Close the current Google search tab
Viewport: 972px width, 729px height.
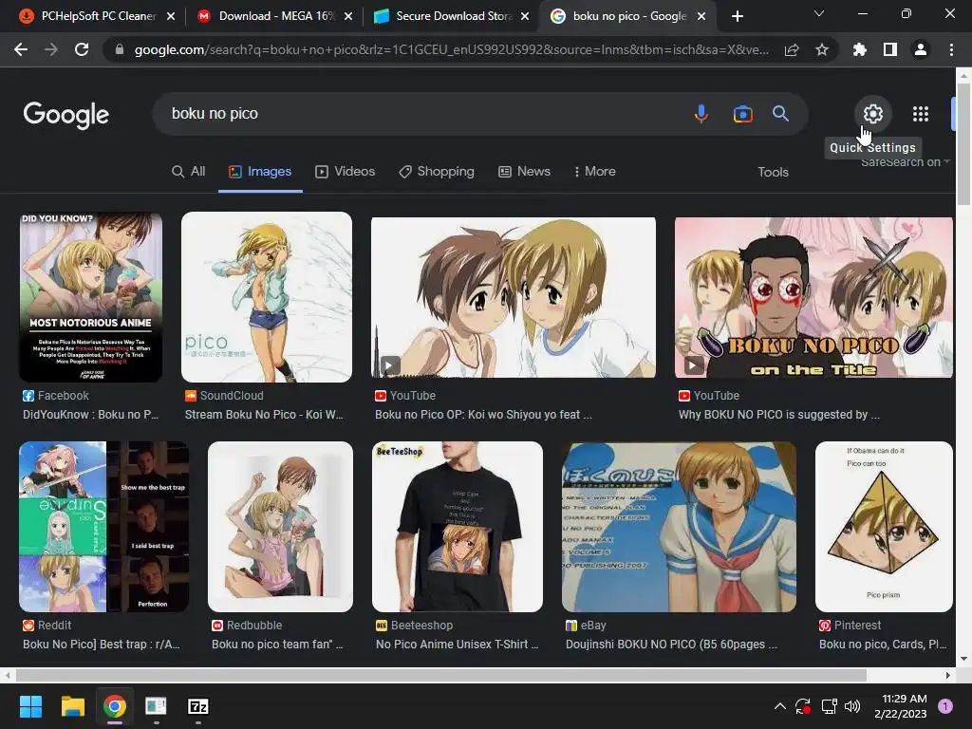point(701,16)
